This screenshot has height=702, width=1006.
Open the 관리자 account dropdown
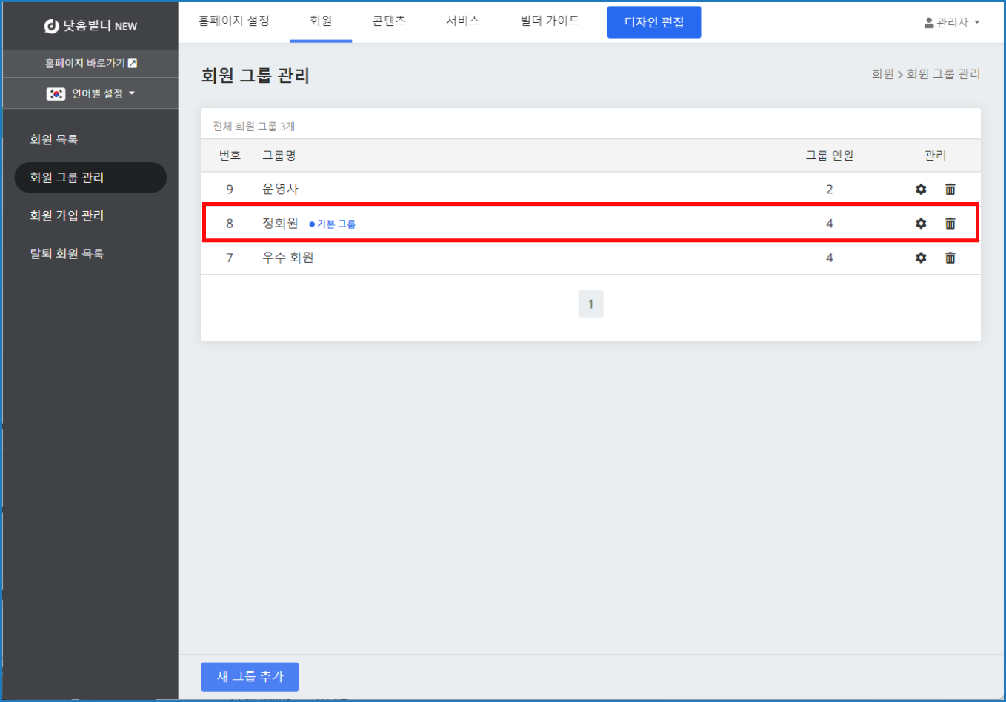point(951,23)
